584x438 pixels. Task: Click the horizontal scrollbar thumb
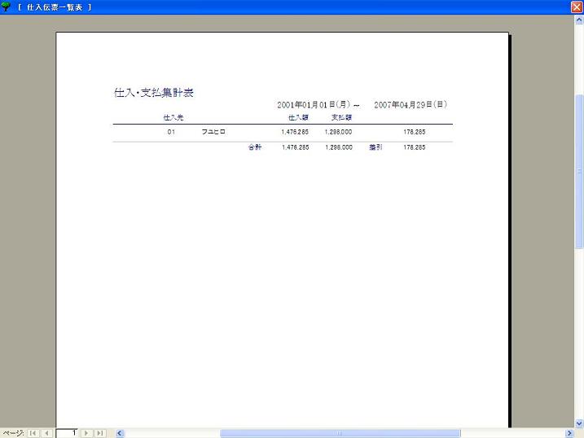[x=340, y=433]
